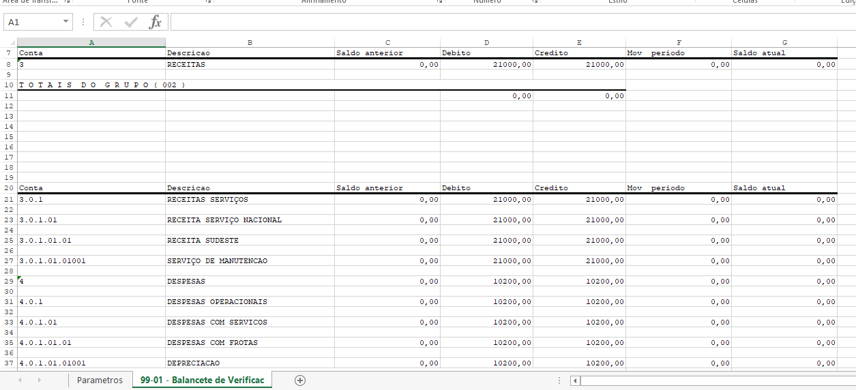Image resolution: width=856 pixels, height=390 pixels.
Task: Click into the Name Box showing A1
Action: point(33,22)
